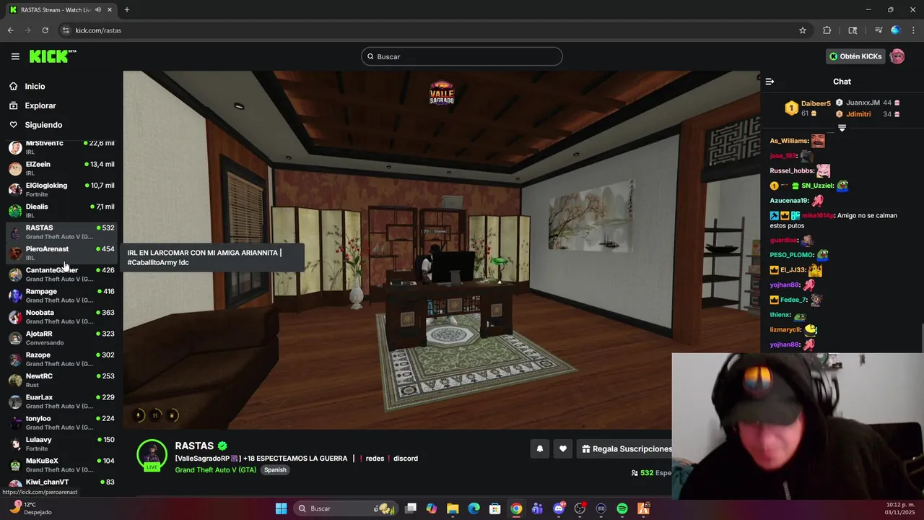Open the MrStivenTc channel
The width and height of the screenshot is (924, 520).
tap(61, 147)
